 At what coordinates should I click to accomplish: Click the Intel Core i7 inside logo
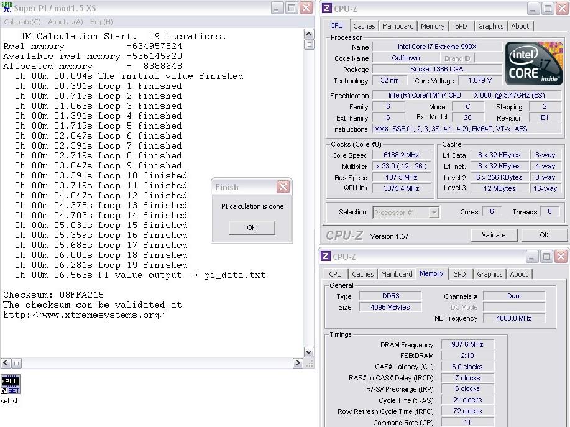(x=534, y=63)
